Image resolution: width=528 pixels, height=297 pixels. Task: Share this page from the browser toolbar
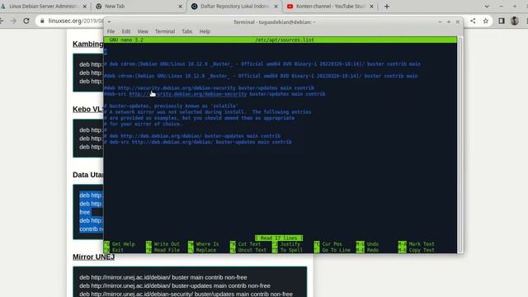coord(473,21)
